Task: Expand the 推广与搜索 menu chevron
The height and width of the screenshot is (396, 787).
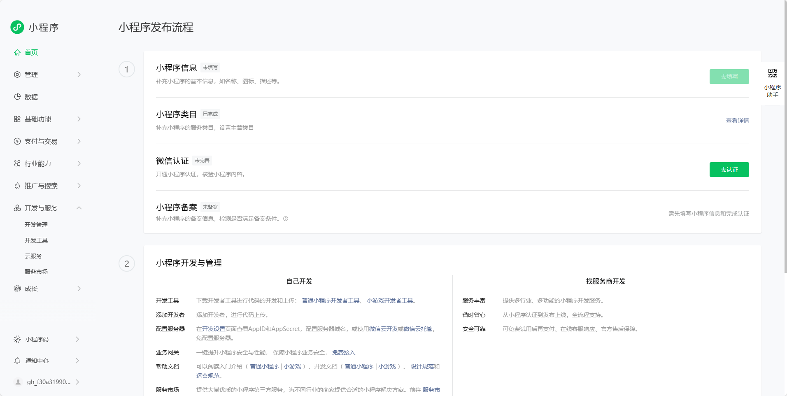Action: tap(79, 186)
